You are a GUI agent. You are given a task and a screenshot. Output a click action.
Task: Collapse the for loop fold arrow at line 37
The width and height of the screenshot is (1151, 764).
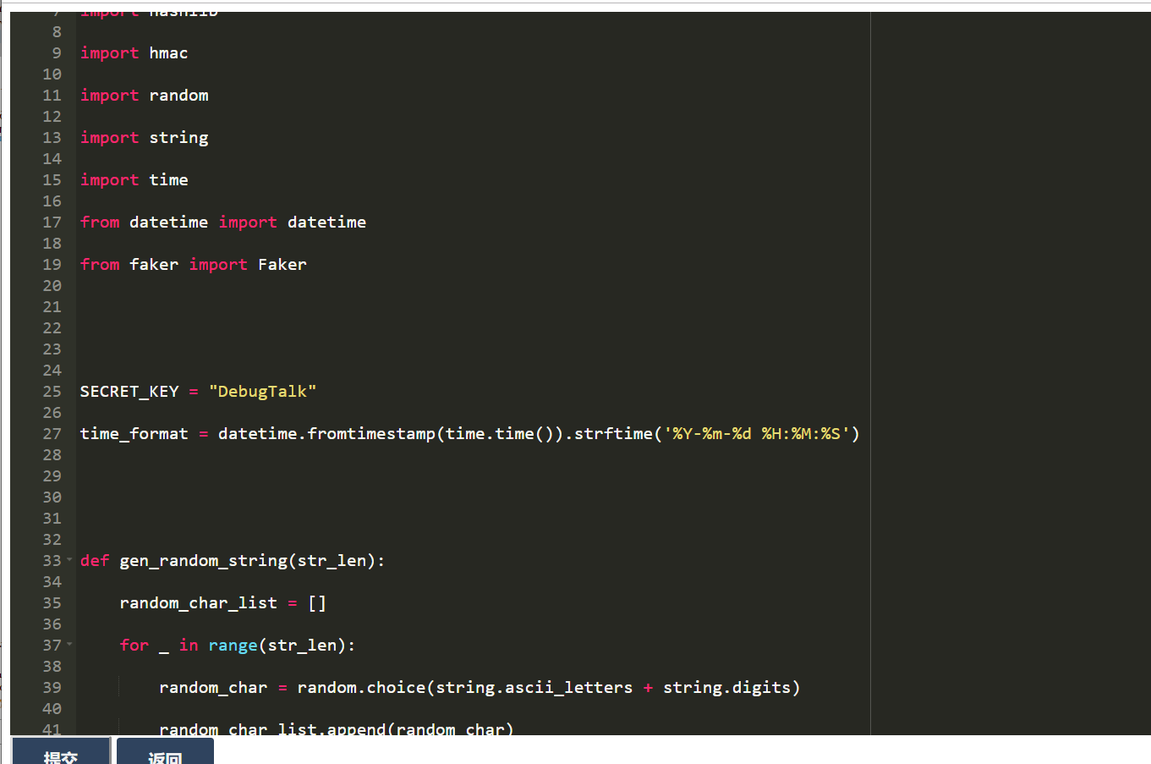click(x=69, y=645)
